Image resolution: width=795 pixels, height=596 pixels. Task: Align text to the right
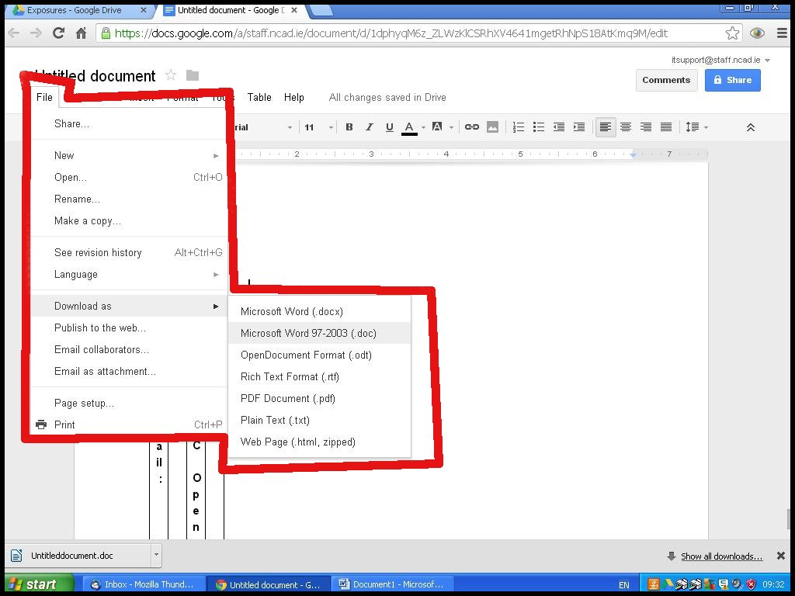[646, 127]
